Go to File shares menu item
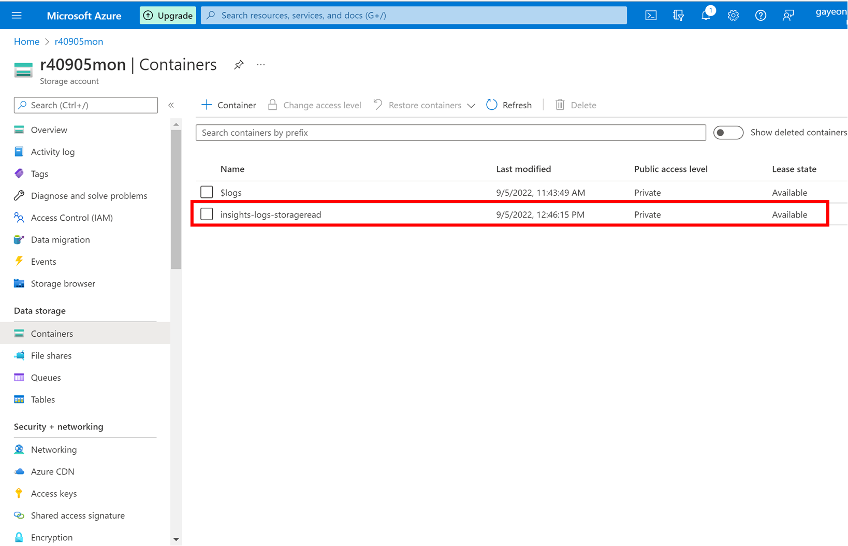Screen dimensions: 848x546 51,356
